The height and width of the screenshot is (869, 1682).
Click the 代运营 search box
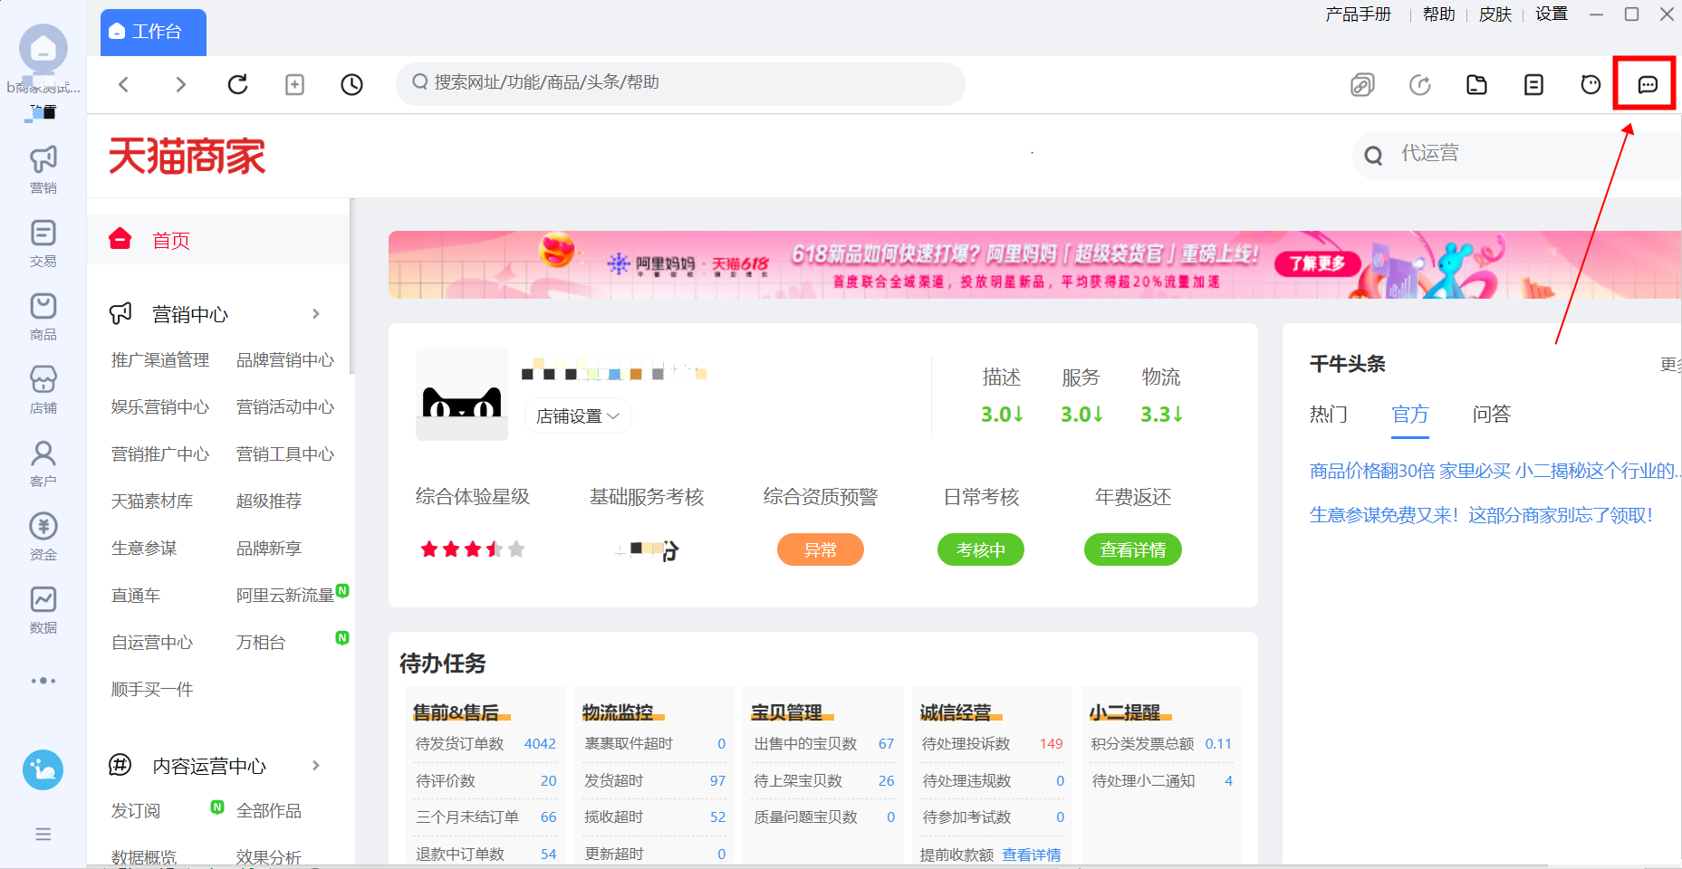[x=1517, y=155]
